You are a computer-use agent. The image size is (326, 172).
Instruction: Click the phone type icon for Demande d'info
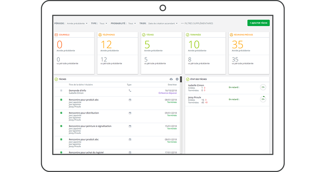pos(130,91)
